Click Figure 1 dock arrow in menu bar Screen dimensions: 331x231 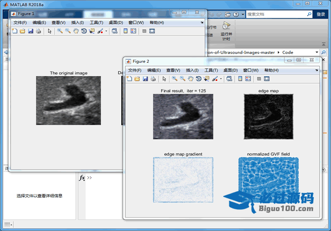[202, 23]
